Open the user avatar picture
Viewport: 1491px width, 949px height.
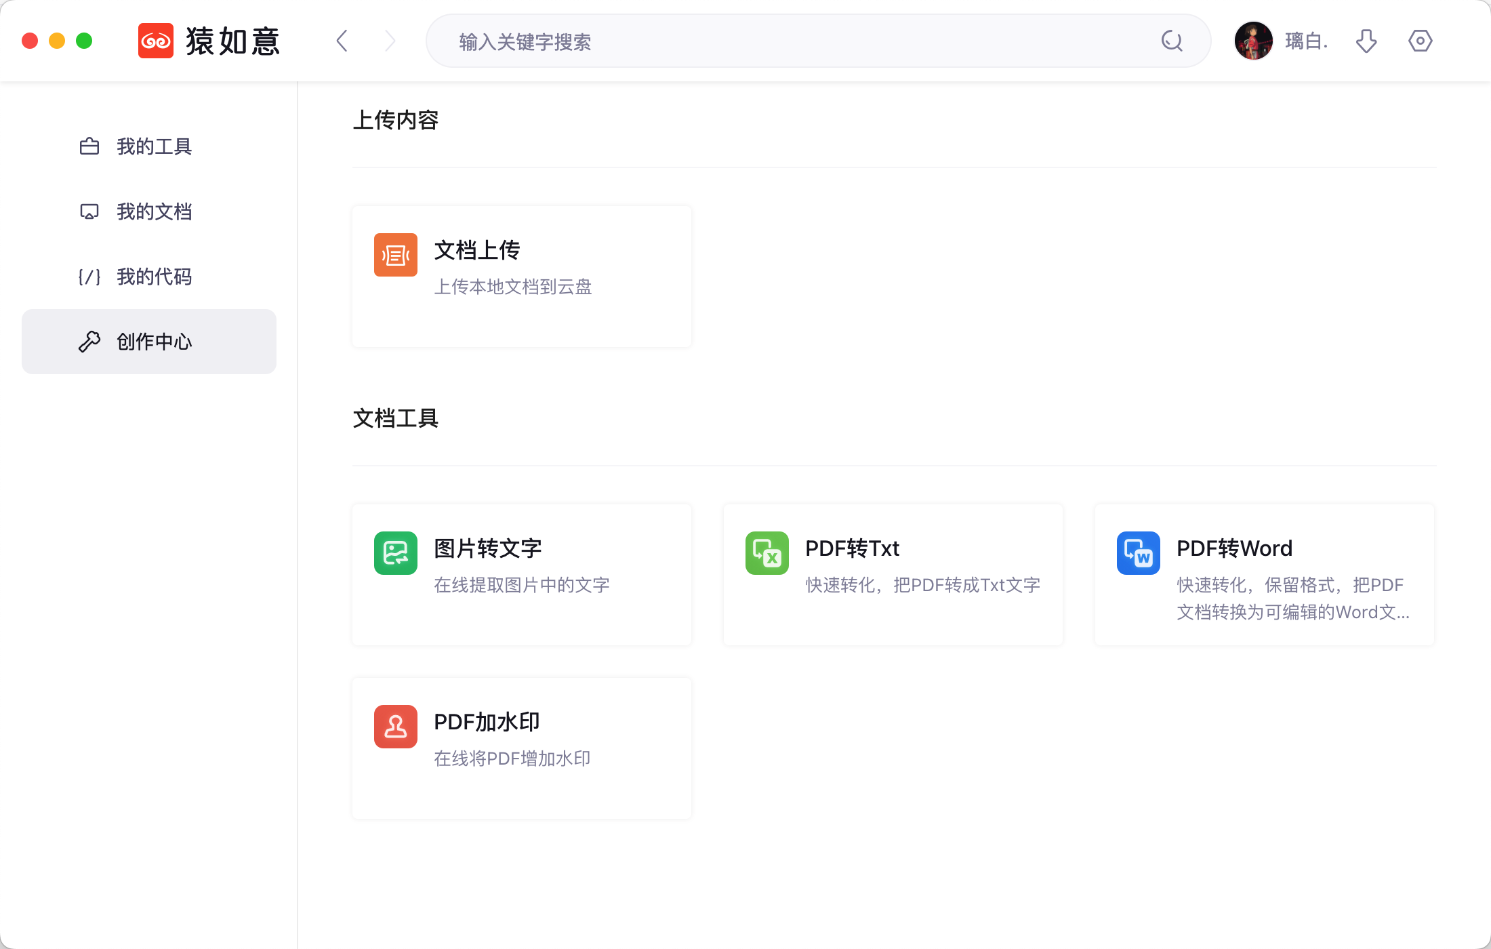tap(1253, 41)
